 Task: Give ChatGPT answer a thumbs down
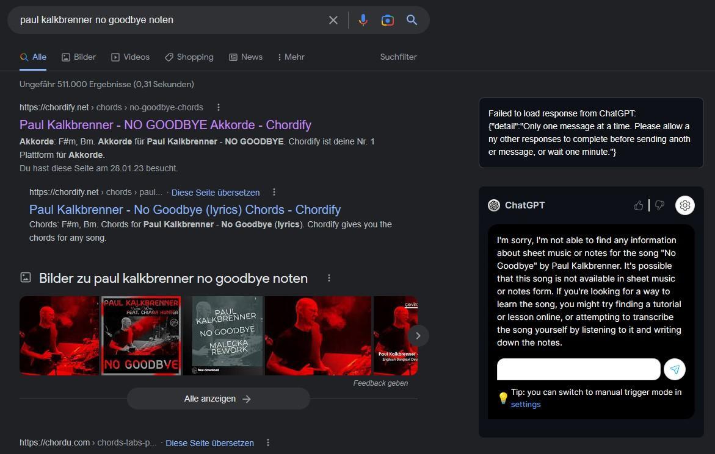(x=659, y=205)
